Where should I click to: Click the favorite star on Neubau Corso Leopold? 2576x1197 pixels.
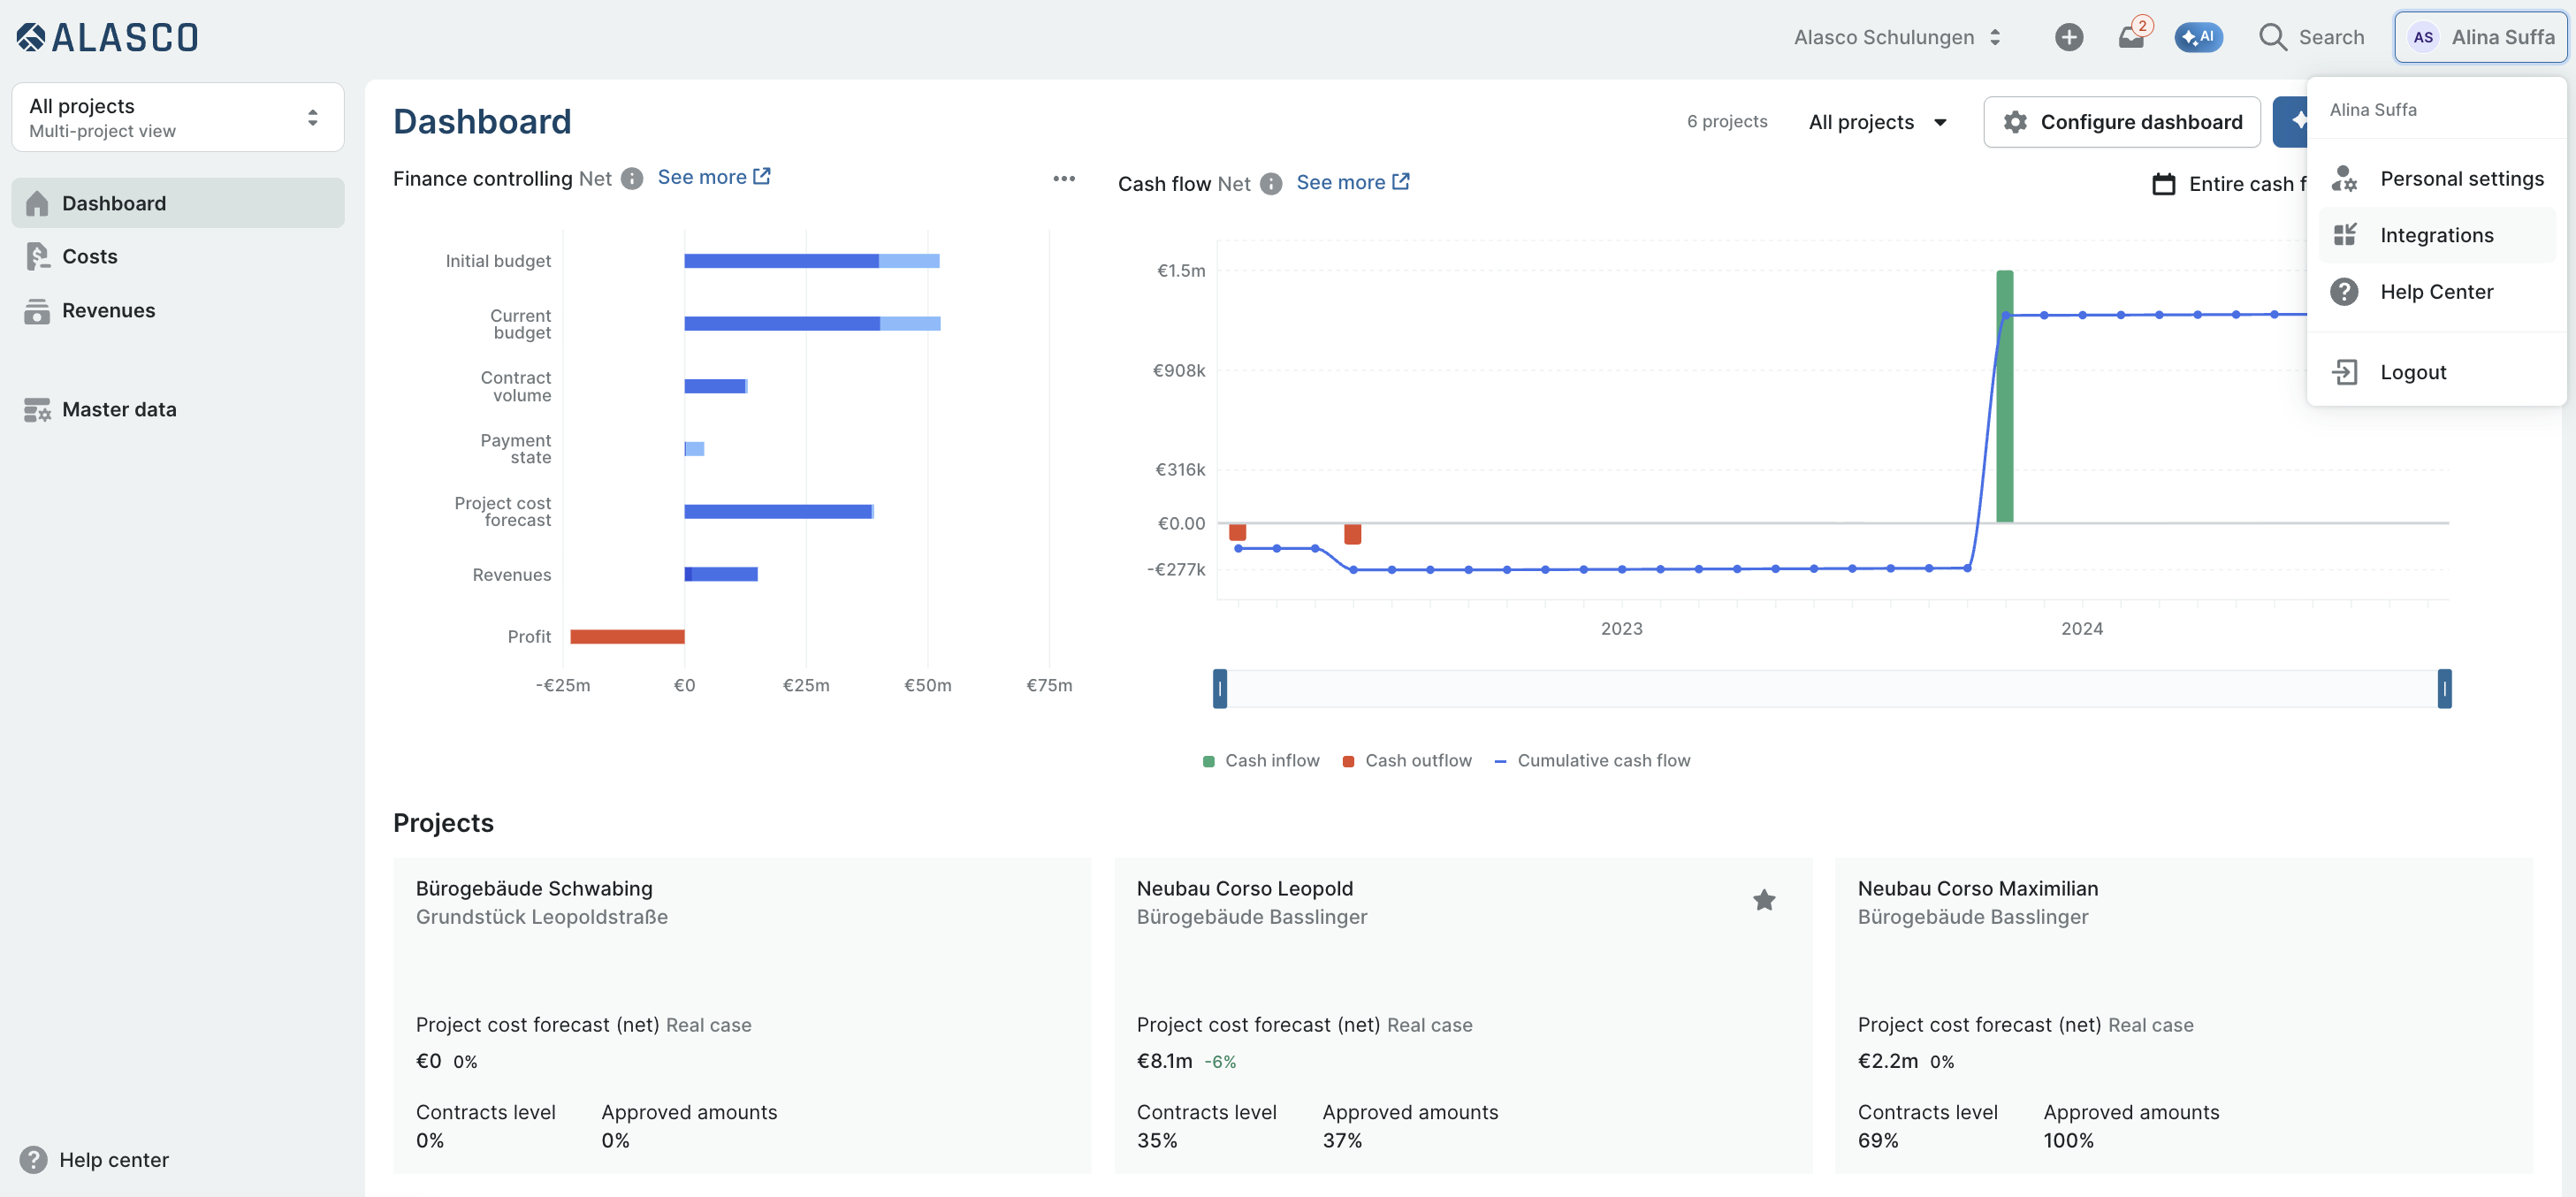(1764, 900)
